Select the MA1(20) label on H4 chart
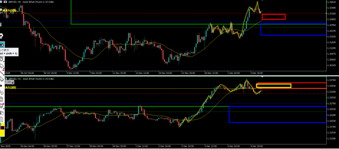The height and width of the screenshot is (149, 339). 9,11
